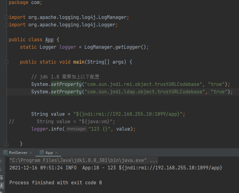Click the class name App in declaration

tap(49, 40)
